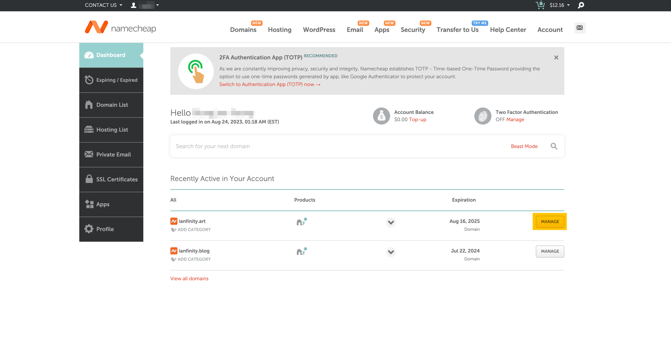Open the Hosting menu
The height and width of the screenshot is (340, 671).
279,29
